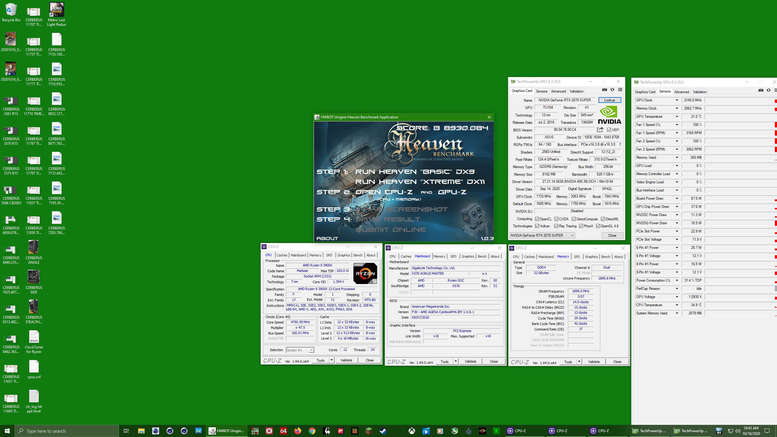The width and height of the screenshot is (777, 437).
Task: Toggle the Ray Tracing checkbox
Action: coord(556,226)
